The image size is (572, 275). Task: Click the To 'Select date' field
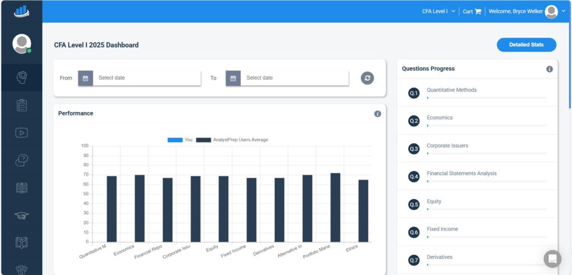[x=294, y=78]
